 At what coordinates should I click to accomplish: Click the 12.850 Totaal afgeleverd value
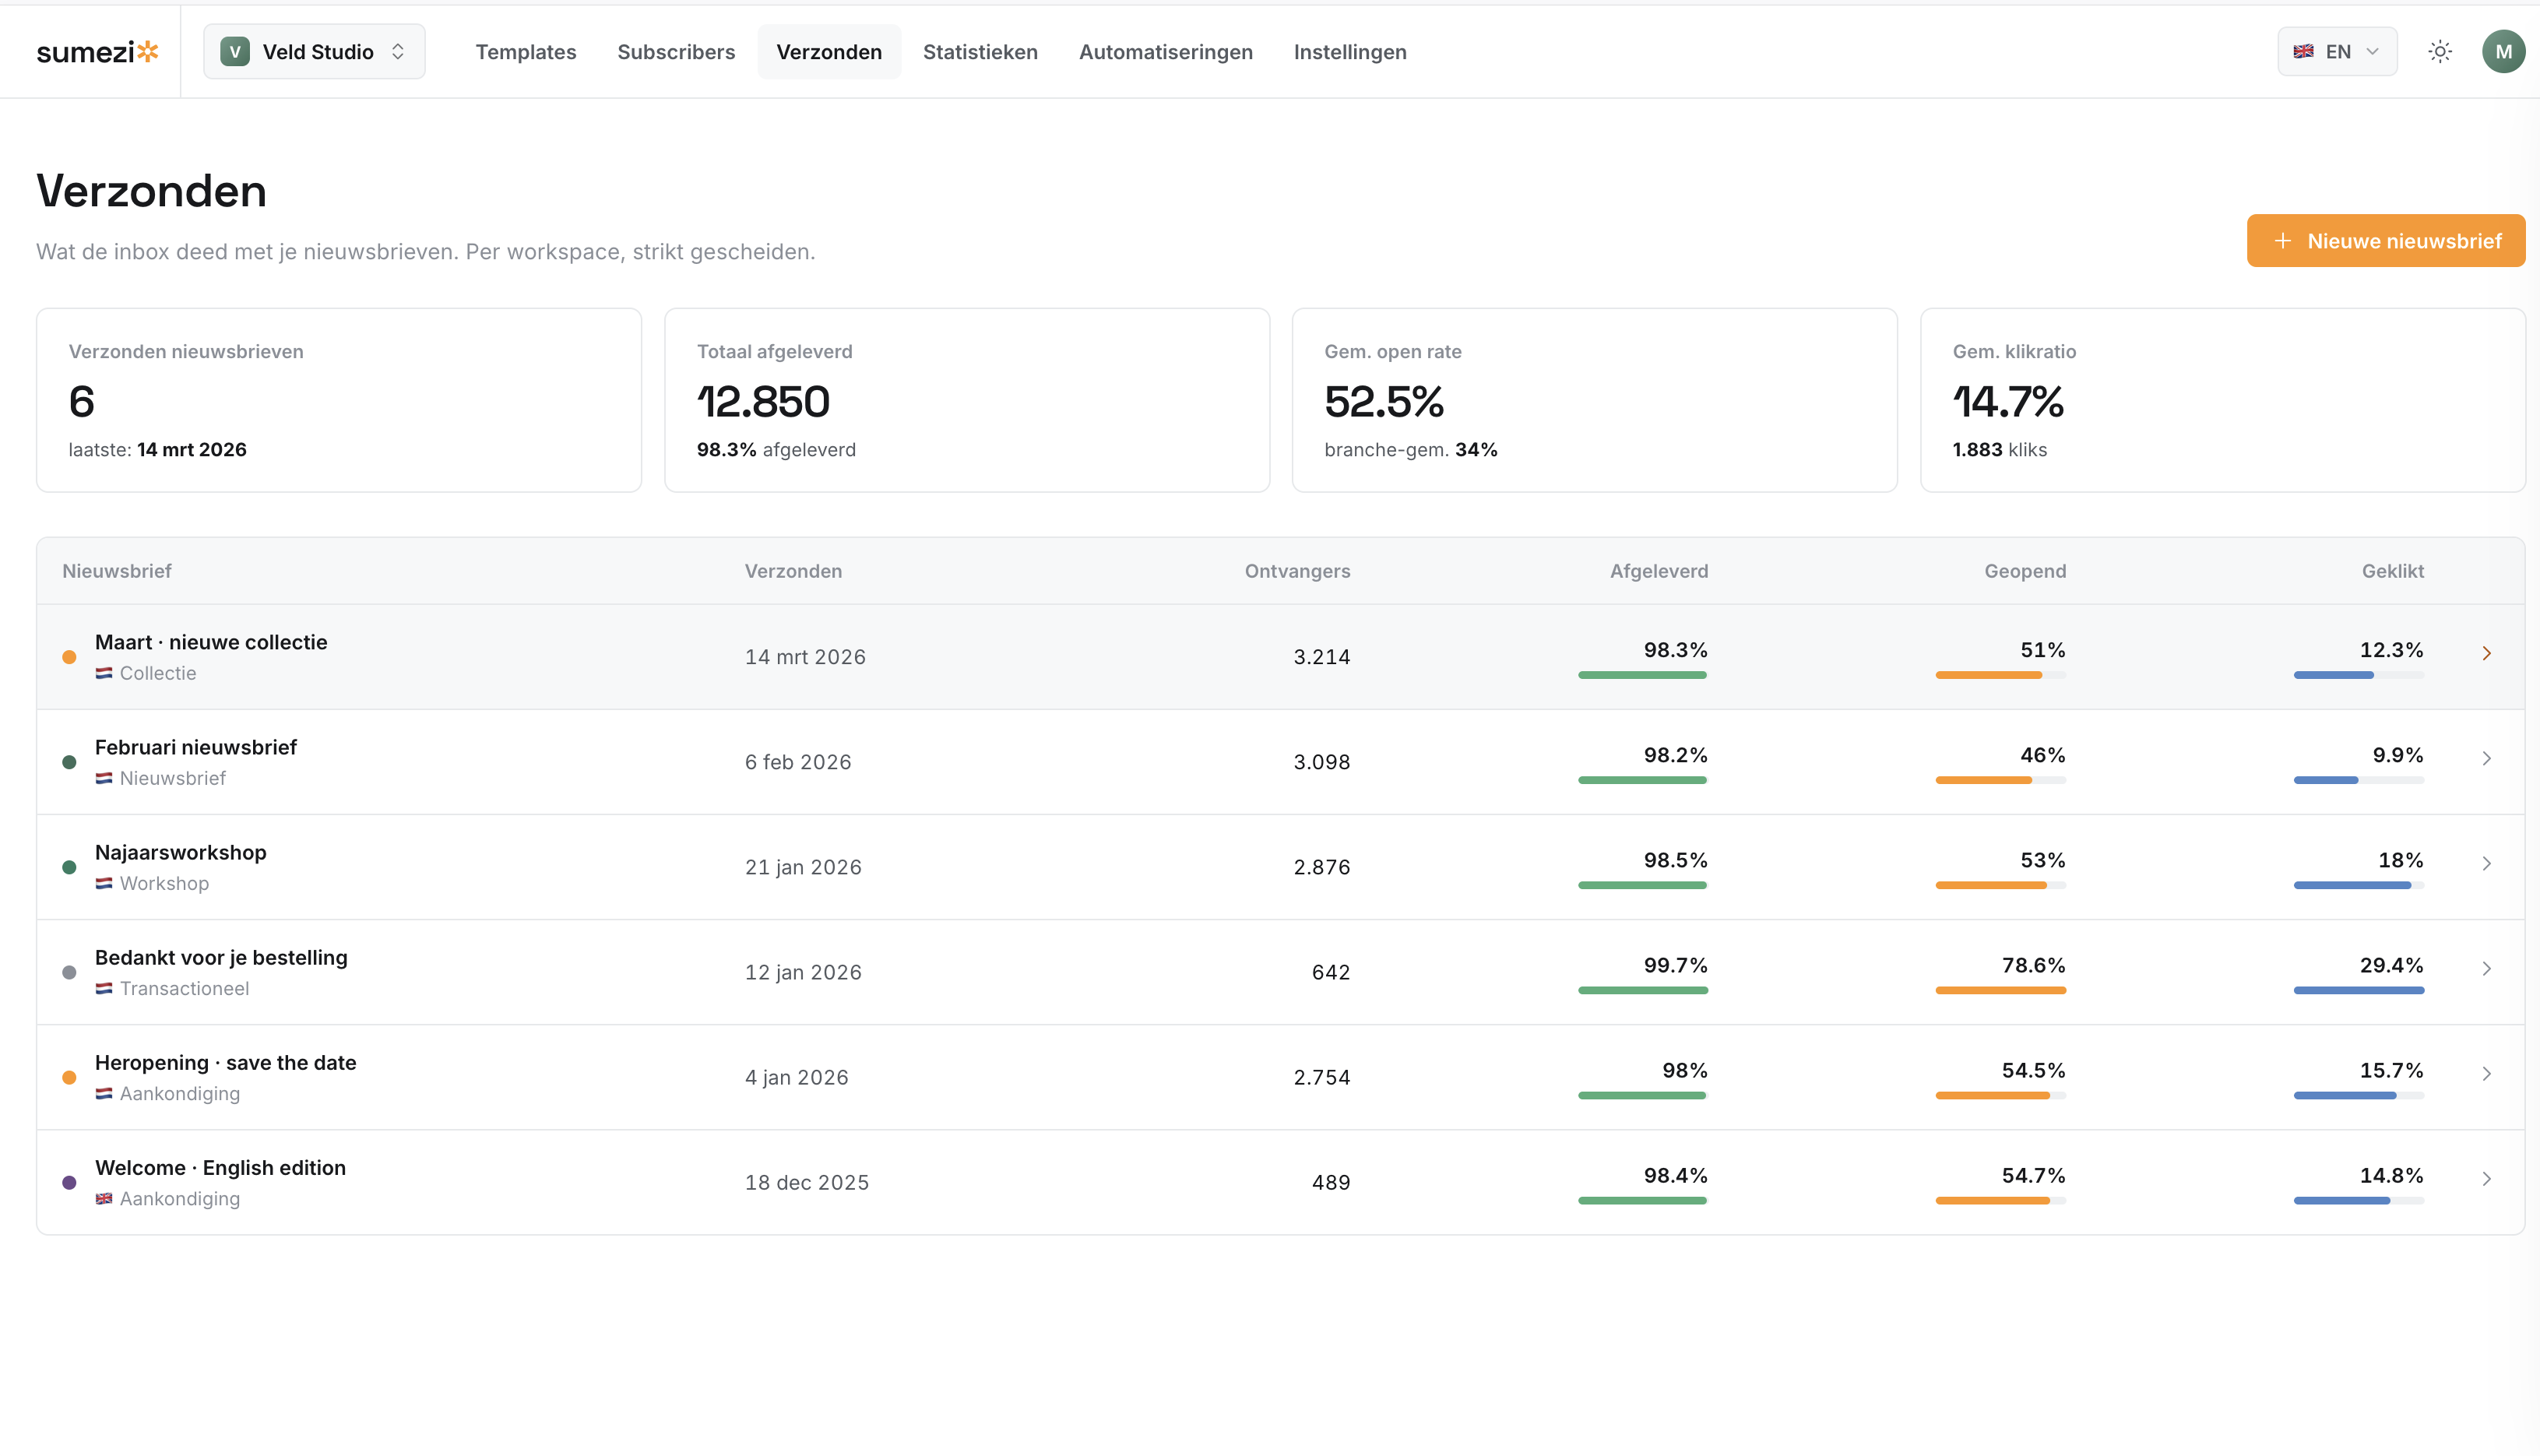[763, 402]
